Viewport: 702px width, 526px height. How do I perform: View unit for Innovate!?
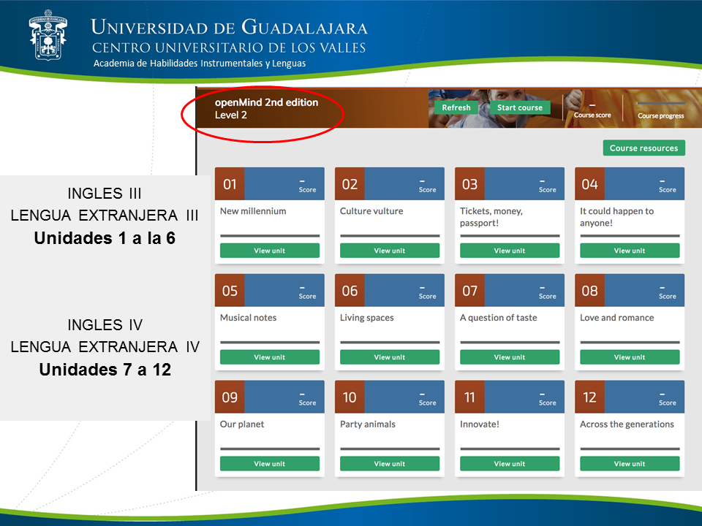pos(510,463)
